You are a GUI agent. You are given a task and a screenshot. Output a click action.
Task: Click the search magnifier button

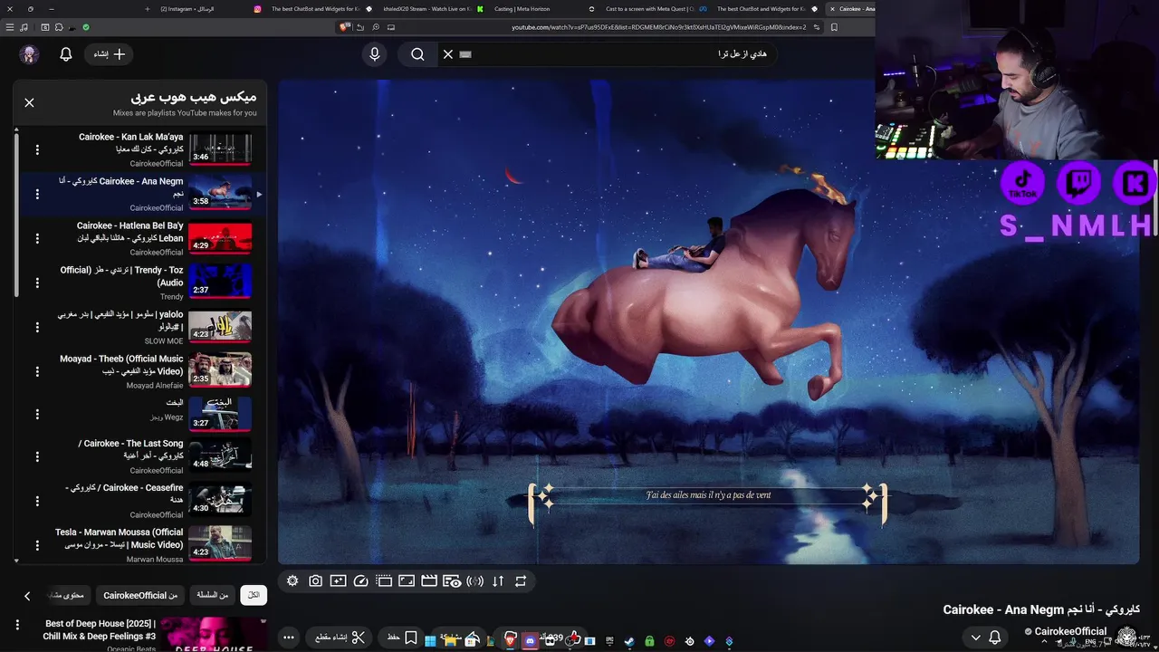[417, 54]
